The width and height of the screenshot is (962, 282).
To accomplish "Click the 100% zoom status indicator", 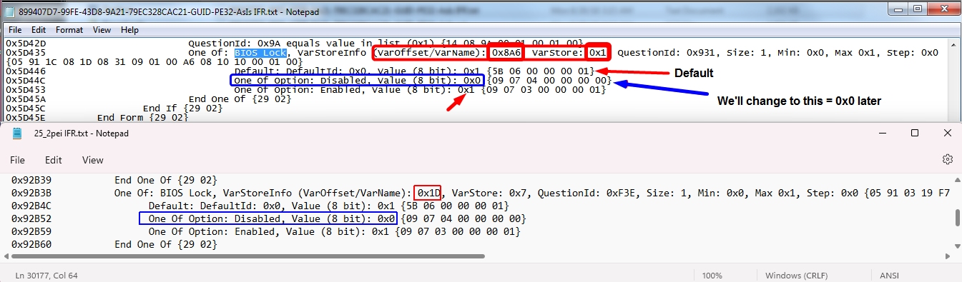I will pos(712,275).
